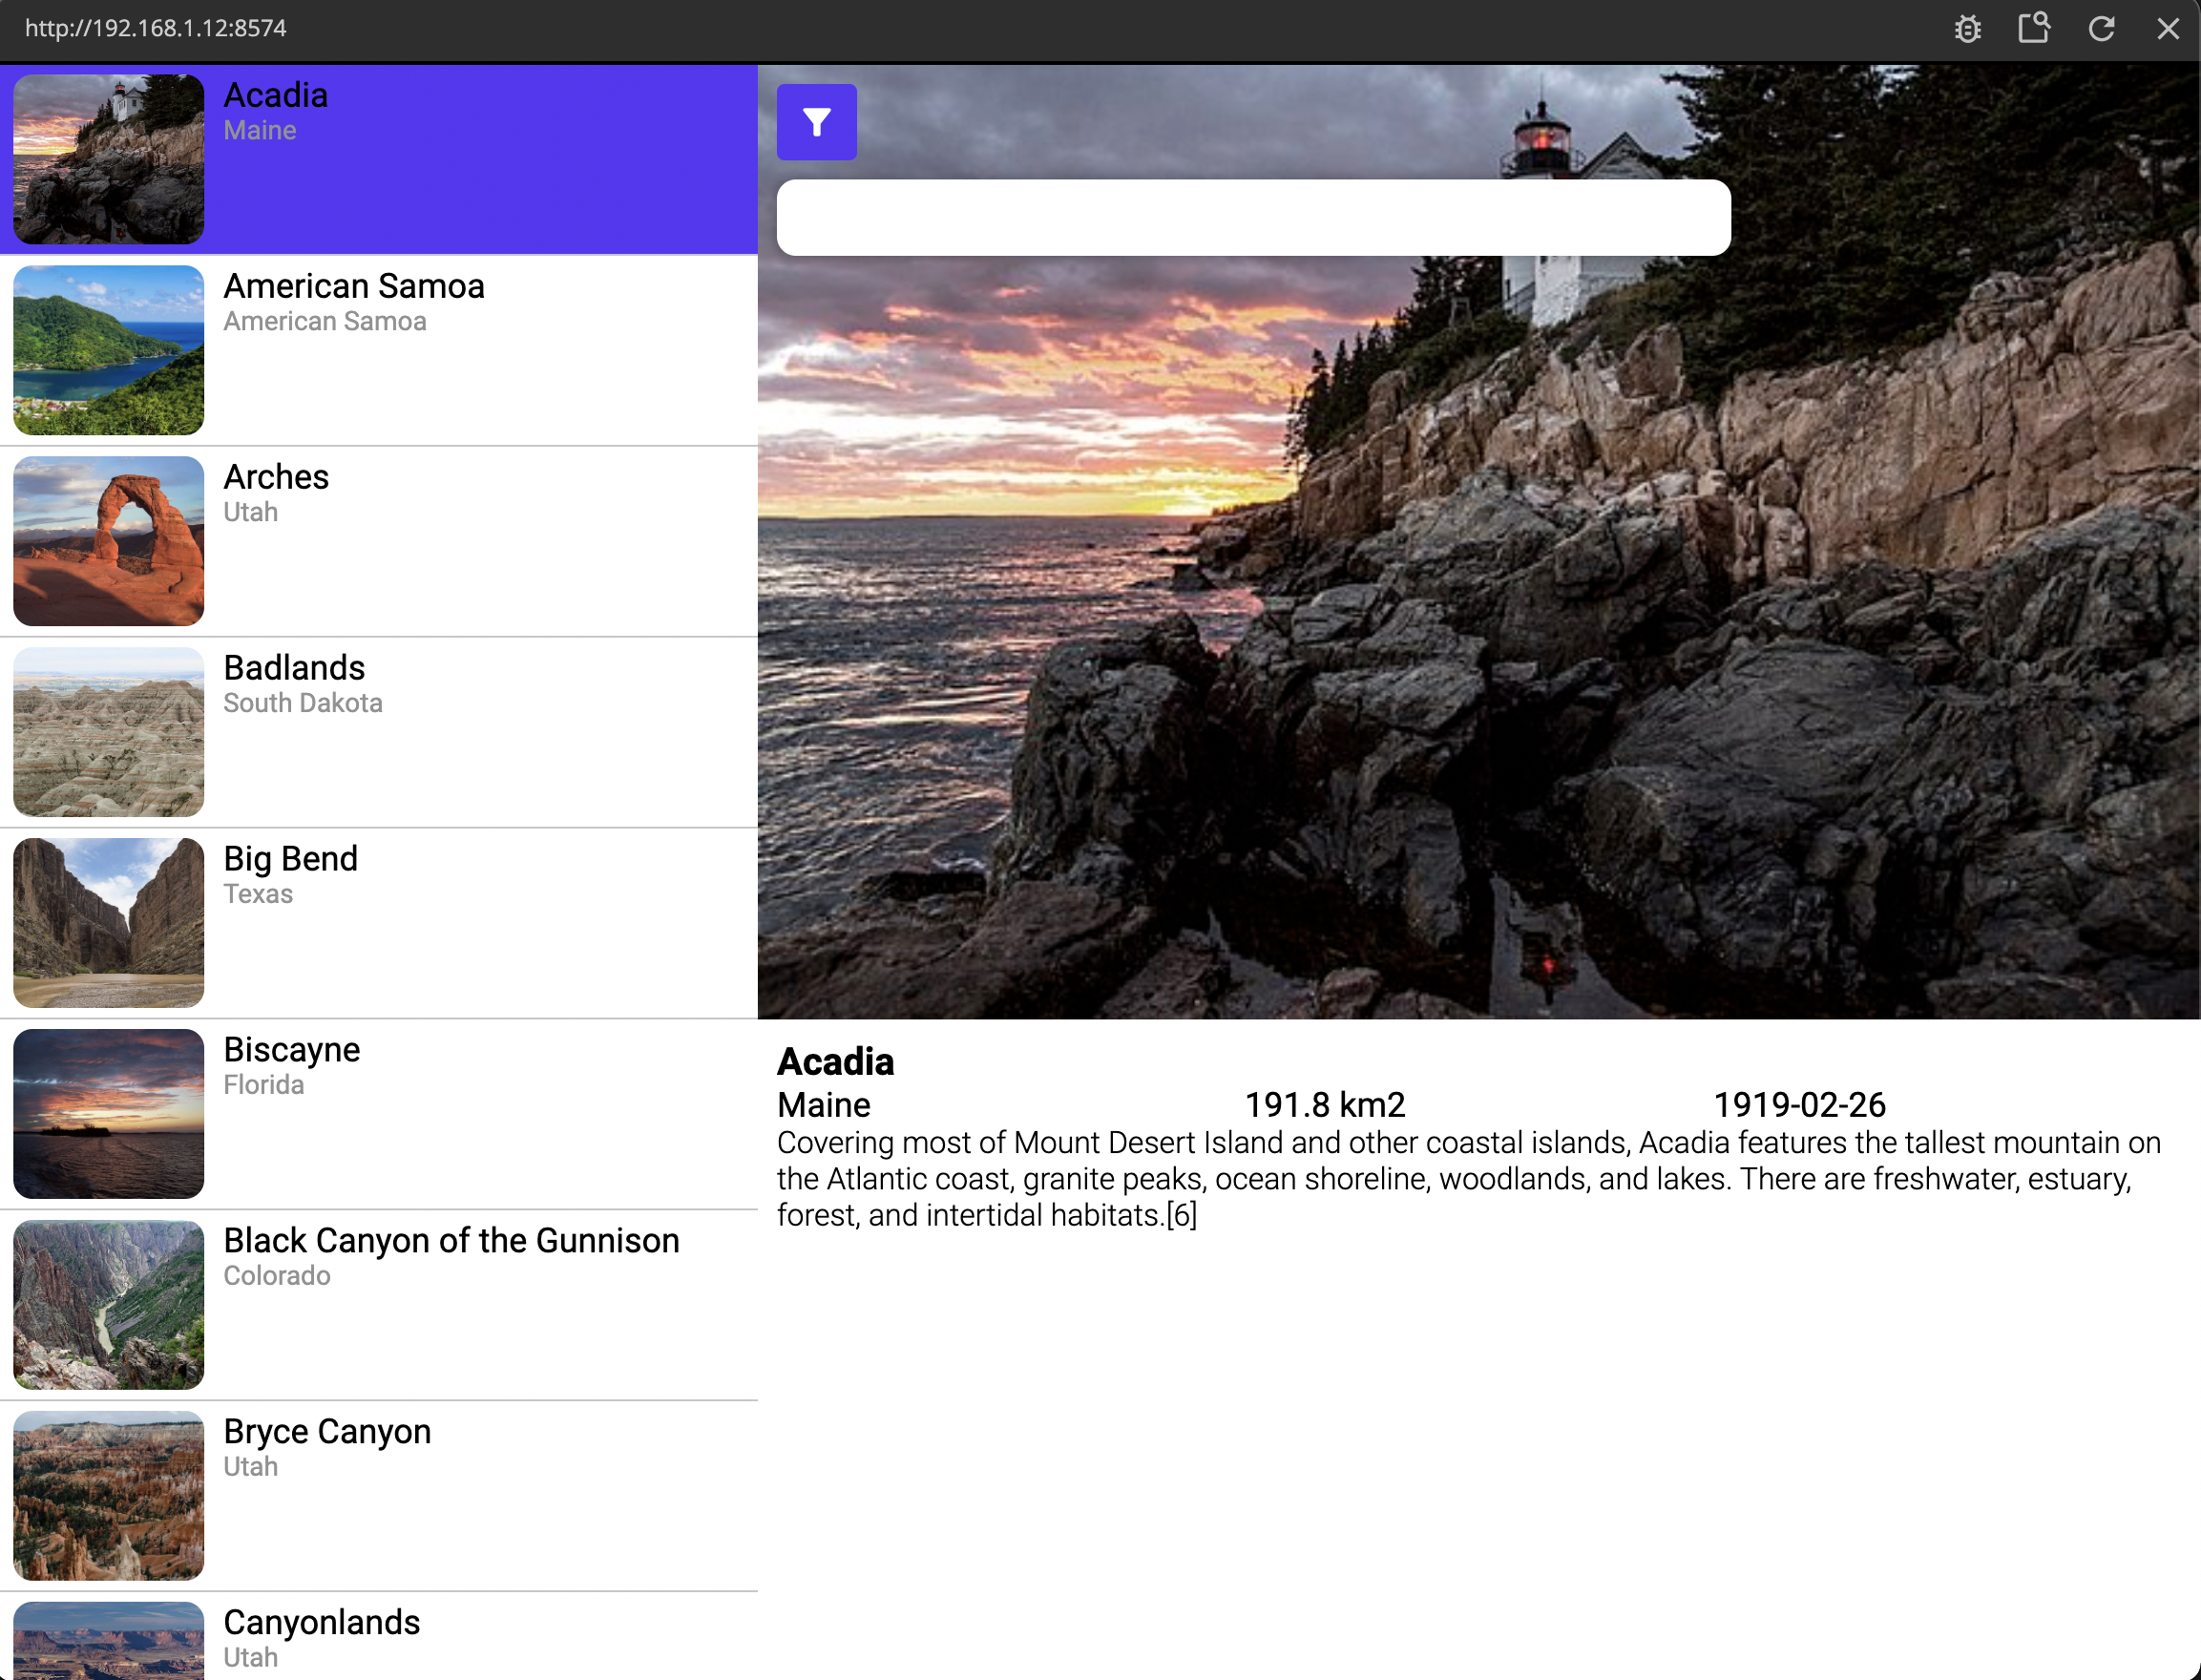Click the Arches list title
This screenshot has height=1680, width=2201.
tap(276, 477)
